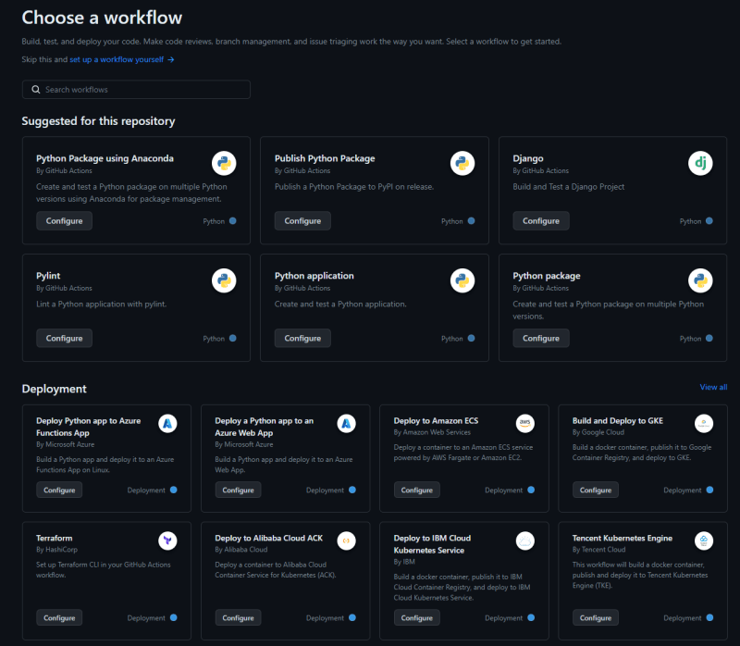740x646 pixels.
Task: Configure Deploy to IBM Cloud Kubernetes Service
Action: (417, 617)
